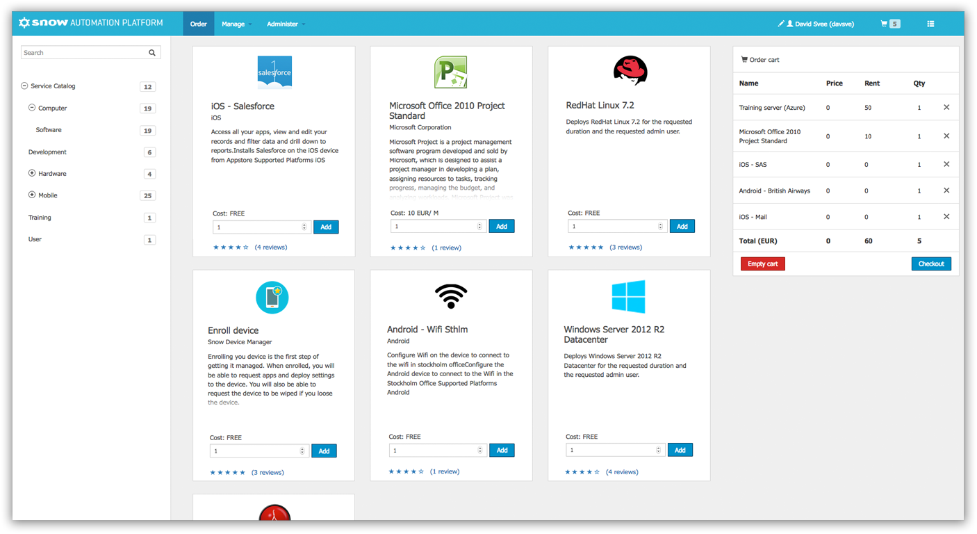Image resolution: width=977 pixels, height=534 pixels.
Task: Open the Manage dropdown menu
Action: 236,24
